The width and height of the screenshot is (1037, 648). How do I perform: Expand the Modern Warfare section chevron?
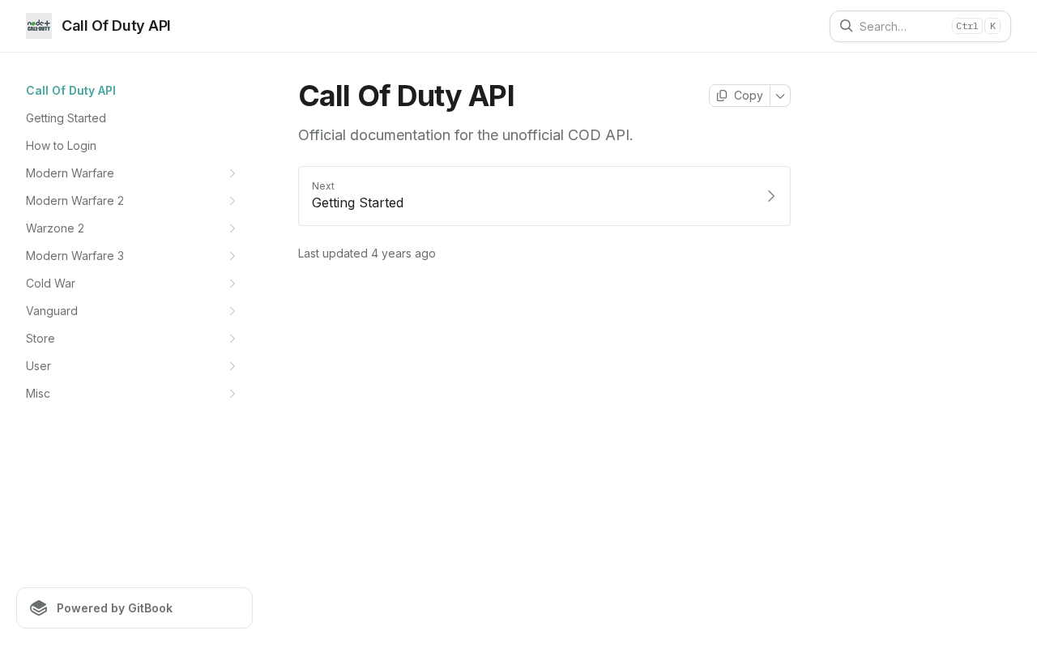point(232,173)
